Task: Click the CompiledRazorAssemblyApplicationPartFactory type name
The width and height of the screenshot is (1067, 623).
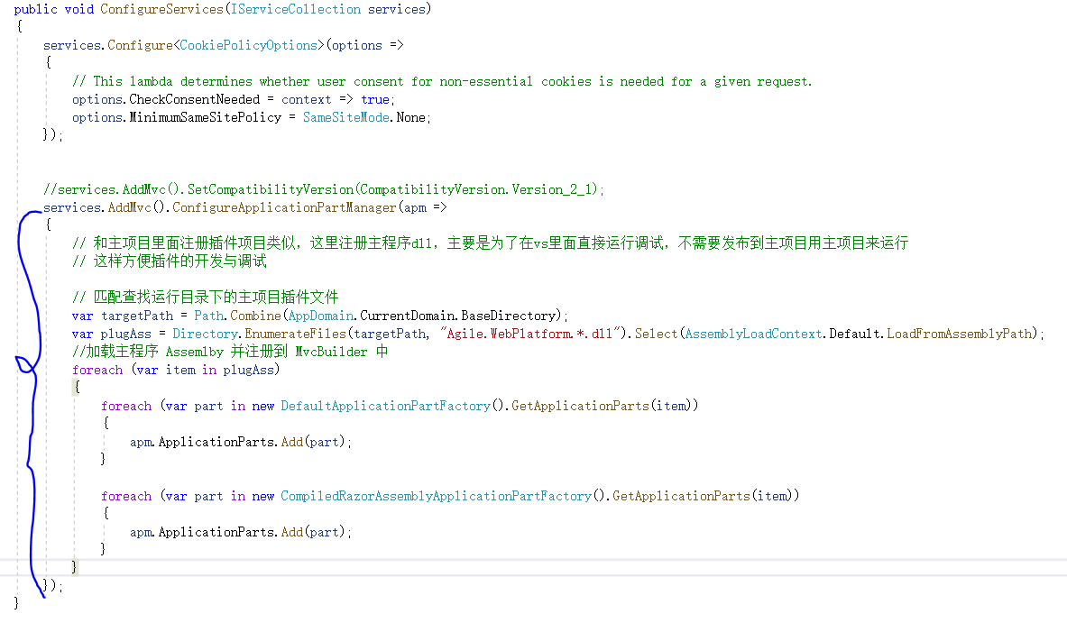Action: pyautogui.click(x=437, y=497)
